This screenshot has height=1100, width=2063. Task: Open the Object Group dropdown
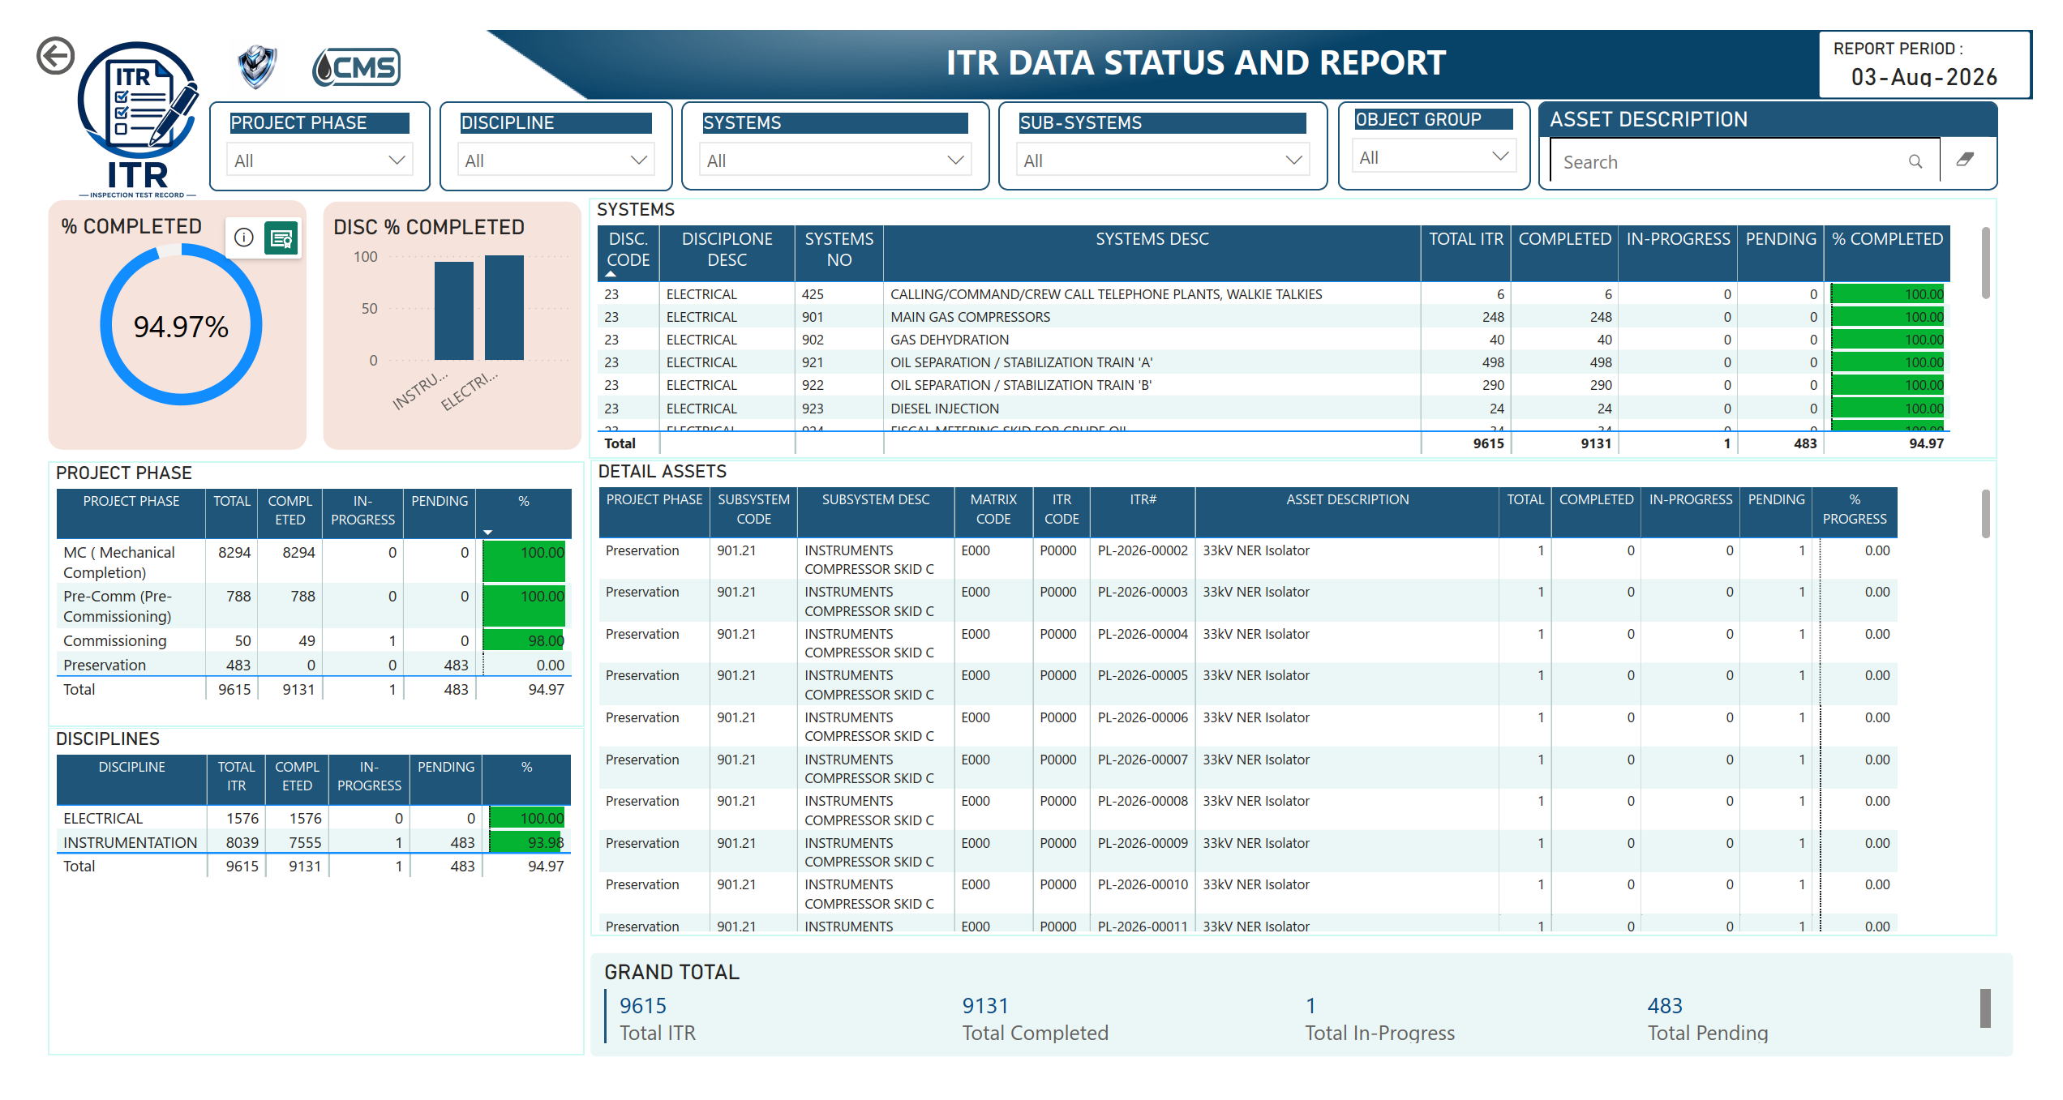pyautogui.click(x=1433, y=157)
